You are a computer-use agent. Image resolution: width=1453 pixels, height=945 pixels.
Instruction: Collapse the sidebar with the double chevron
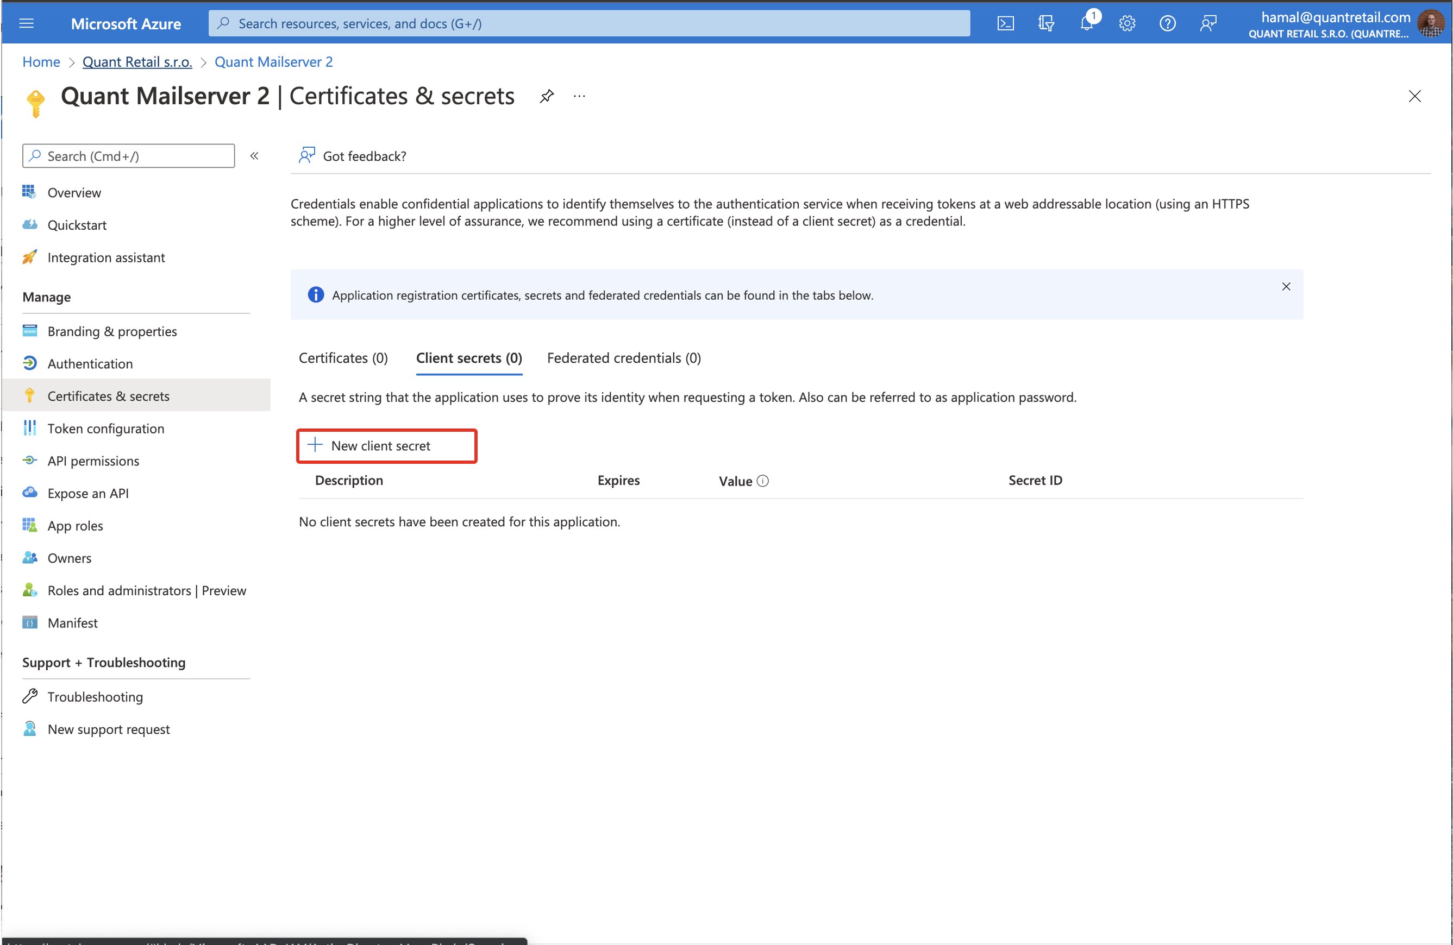click(x=255, y=155)
